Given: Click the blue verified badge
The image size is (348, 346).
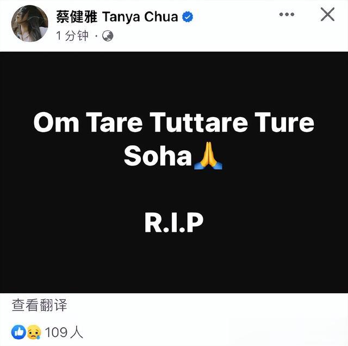Looking at the screenshot, I should point(188,17).
